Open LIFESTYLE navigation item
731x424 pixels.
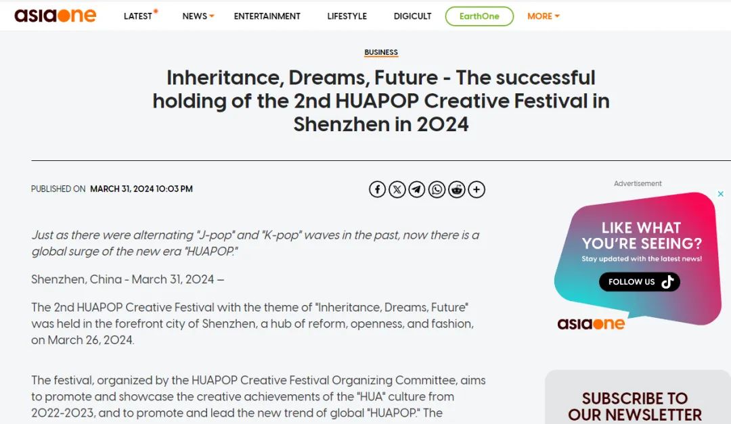coord(347,16)
